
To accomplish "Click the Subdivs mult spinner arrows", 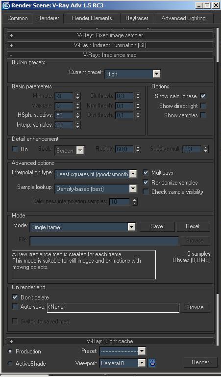I will click(206, 149).
